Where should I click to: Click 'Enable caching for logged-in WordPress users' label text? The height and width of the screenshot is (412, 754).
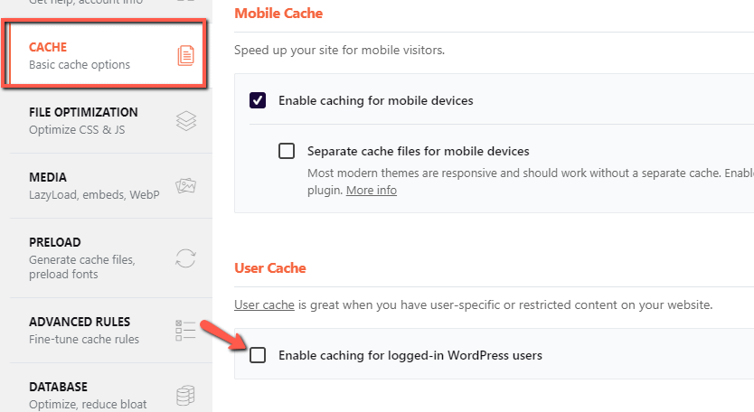click(x=410, y=355)
